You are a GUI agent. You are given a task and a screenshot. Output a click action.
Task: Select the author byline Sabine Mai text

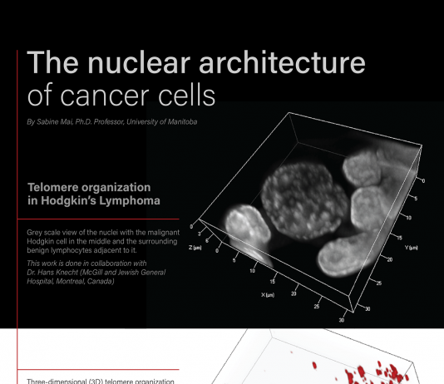pos(112,121)
